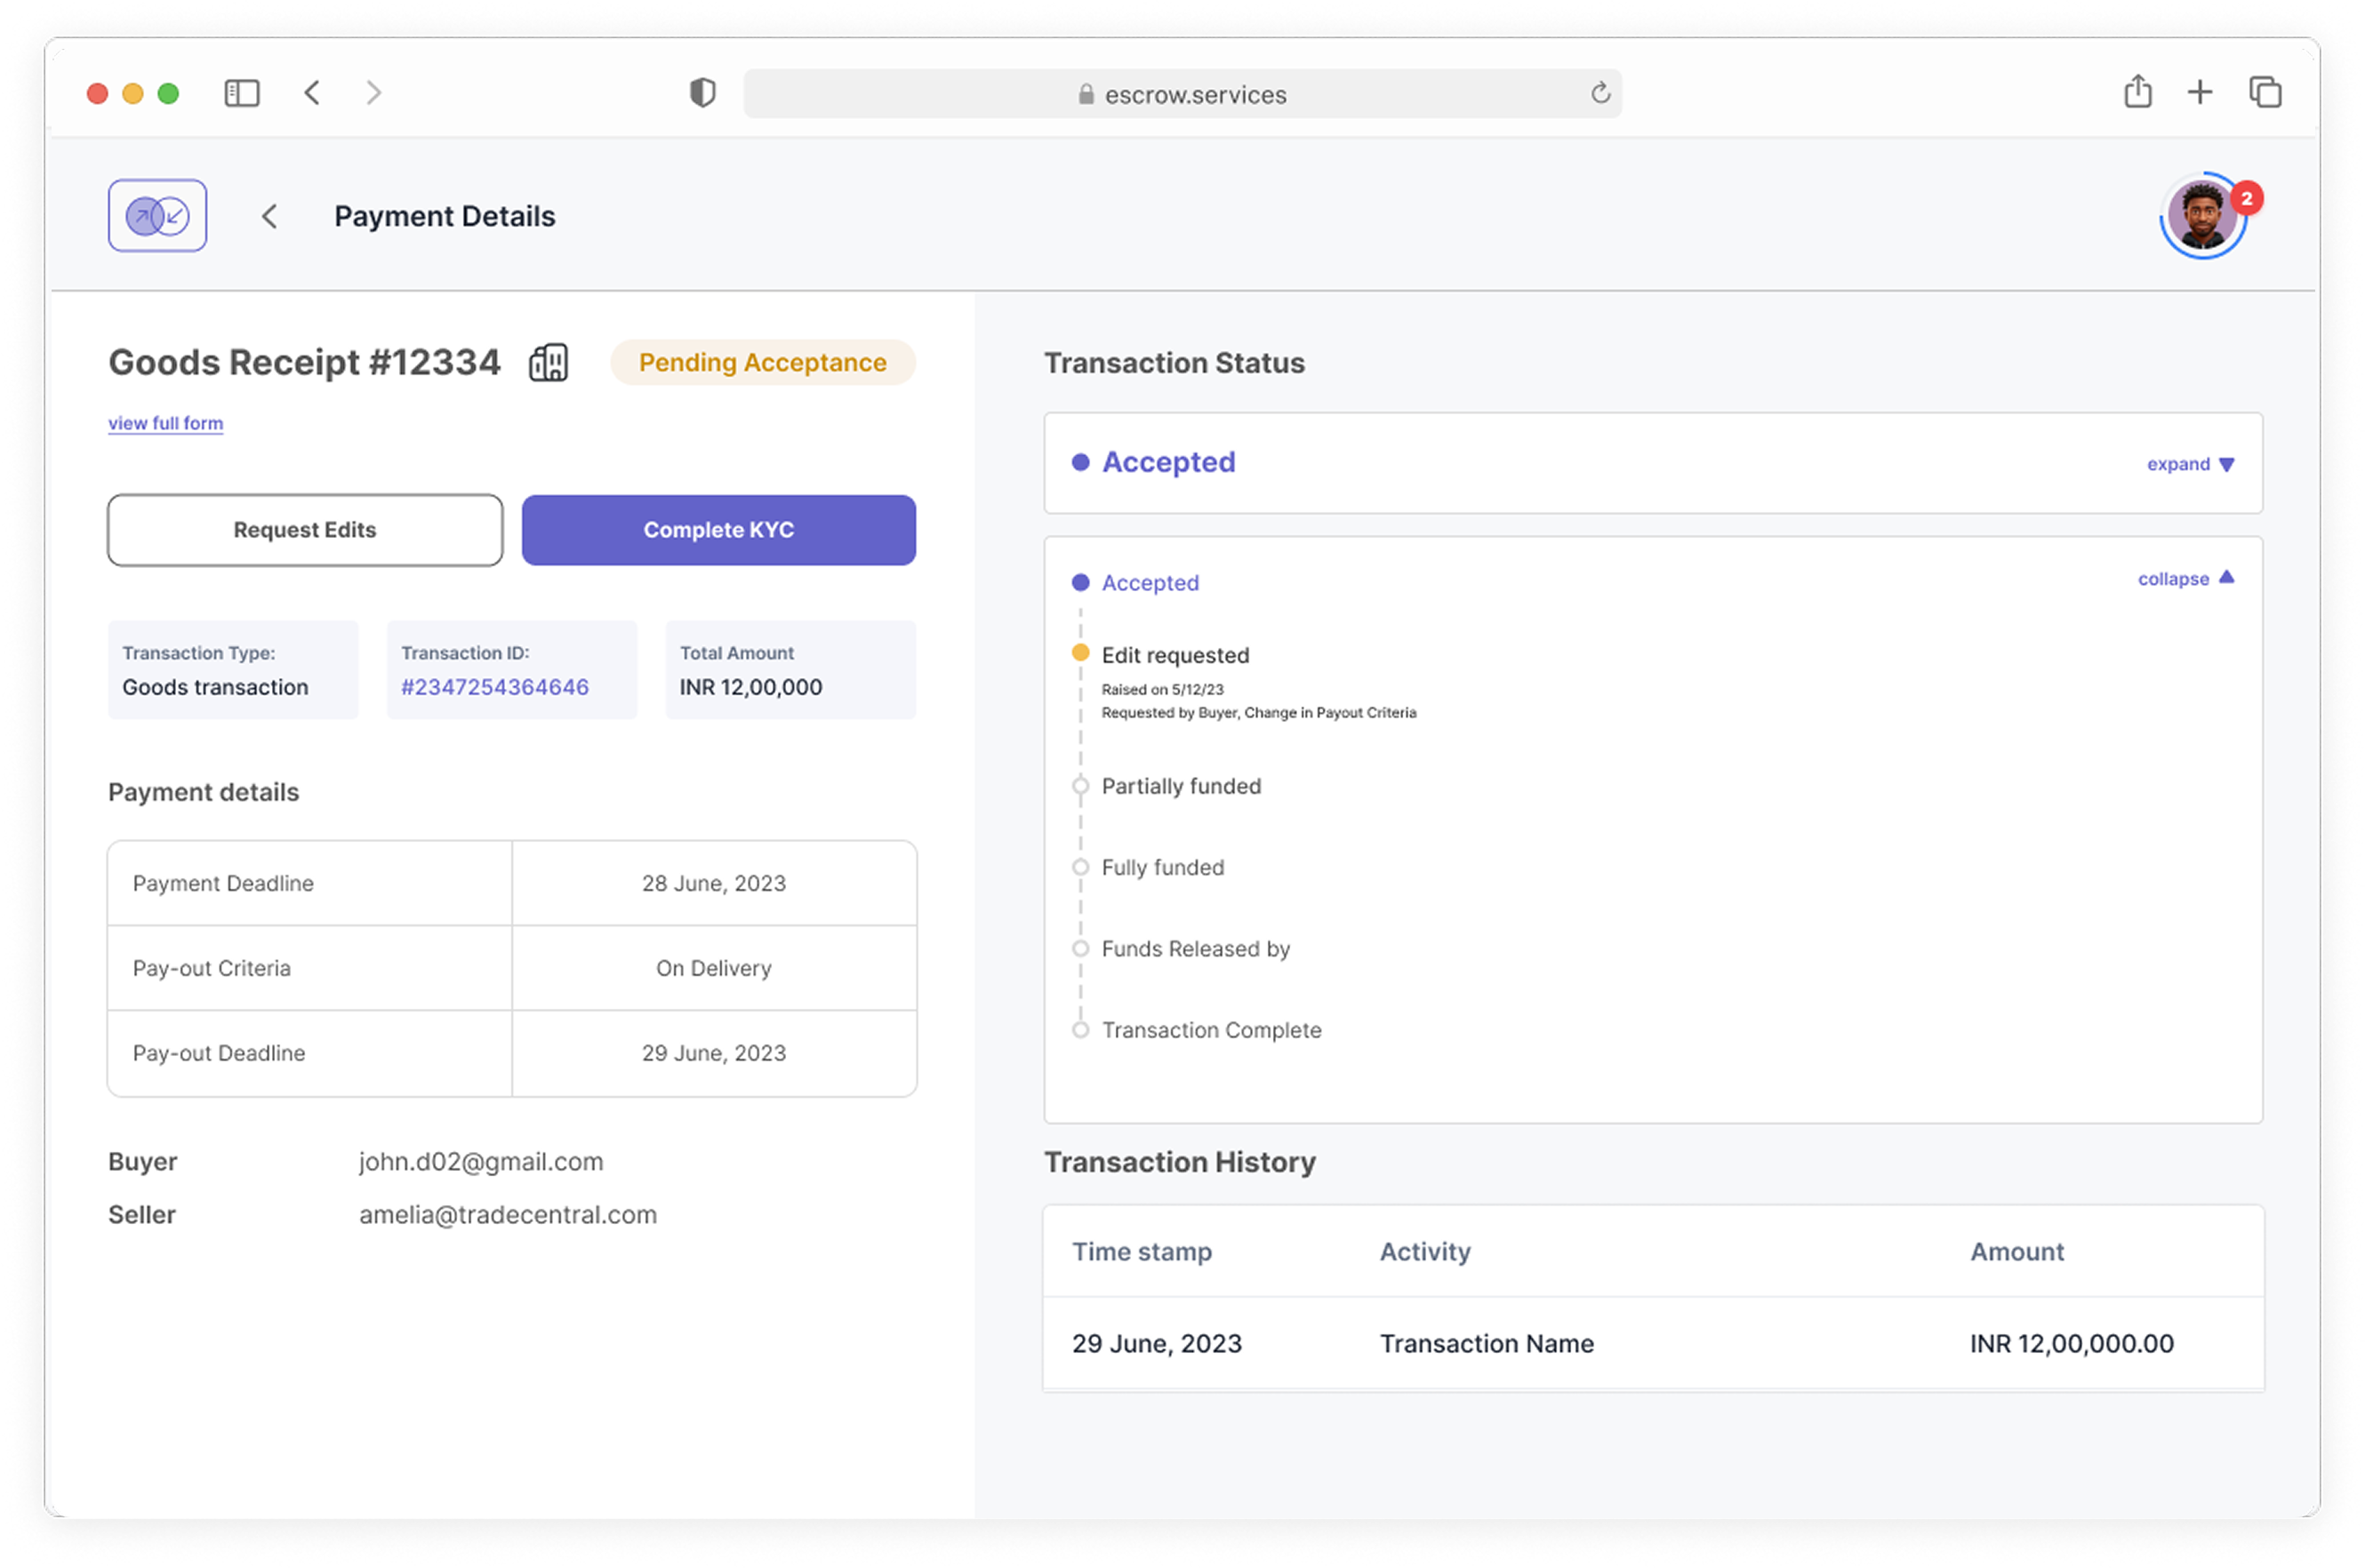Close the browser window with red button

coord(97,93)
